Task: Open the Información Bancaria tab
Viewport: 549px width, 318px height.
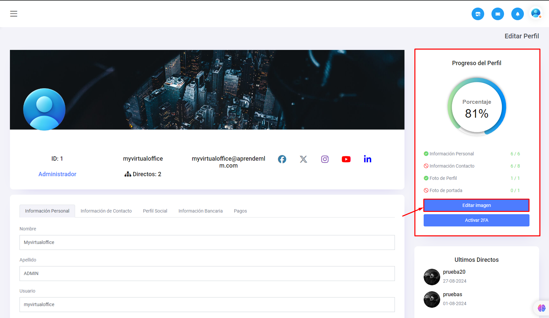Action: pos(200,211)
